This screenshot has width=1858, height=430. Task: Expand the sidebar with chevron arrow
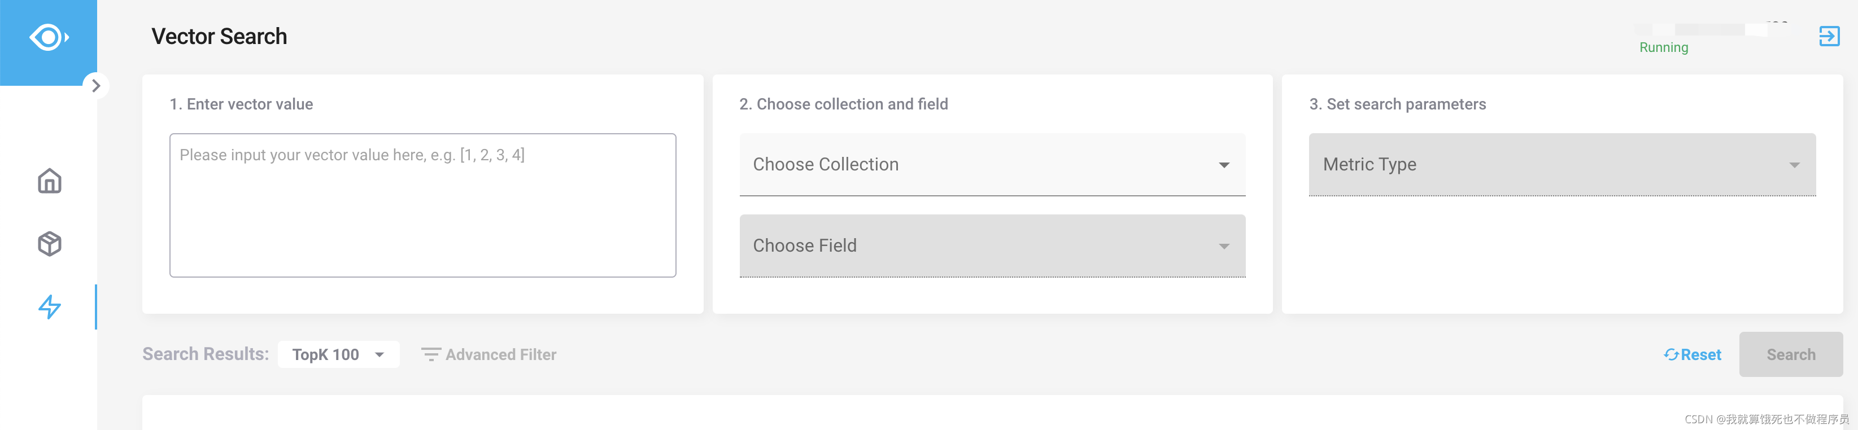(96, 86)
